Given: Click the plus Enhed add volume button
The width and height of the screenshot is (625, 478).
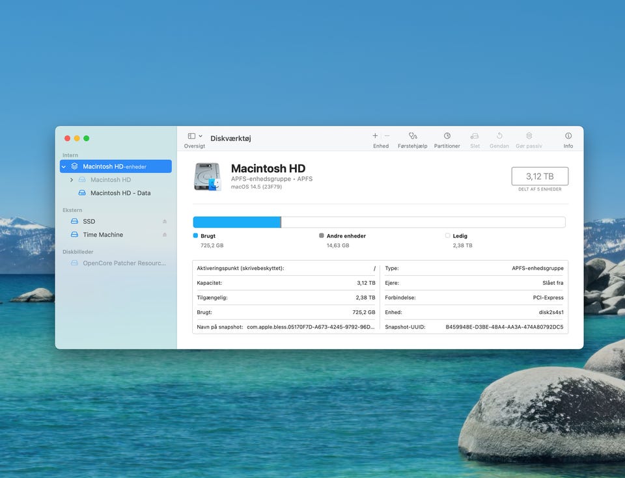Looking at the screenshot, I should 375,136.
